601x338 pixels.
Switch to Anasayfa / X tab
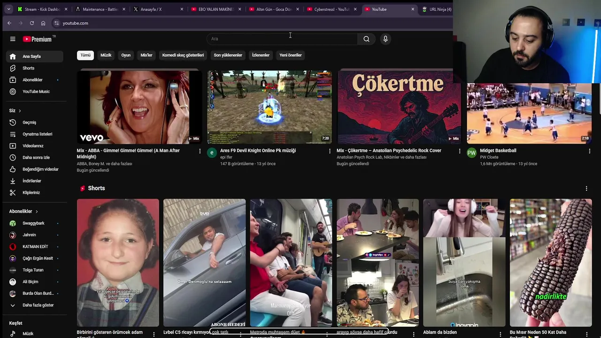157,9
